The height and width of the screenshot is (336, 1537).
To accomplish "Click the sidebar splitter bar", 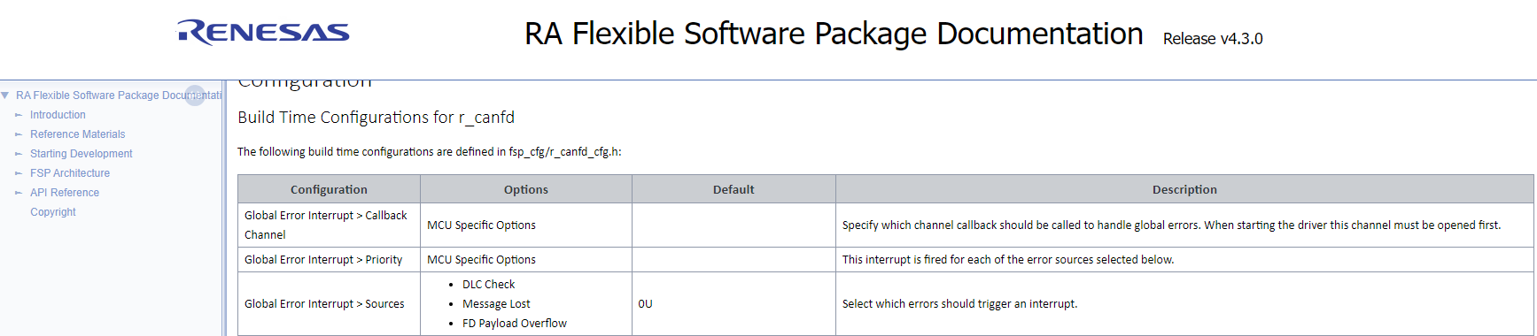I will tap(224, 208).
